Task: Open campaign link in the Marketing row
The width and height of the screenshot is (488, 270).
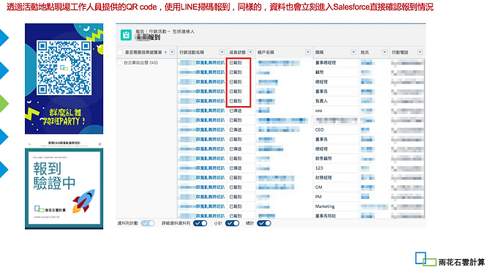Action: tap(202, 206)
